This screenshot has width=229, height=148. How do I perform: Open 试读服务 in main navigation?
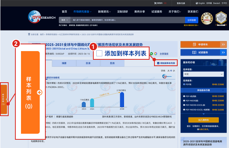coord(157,12)
